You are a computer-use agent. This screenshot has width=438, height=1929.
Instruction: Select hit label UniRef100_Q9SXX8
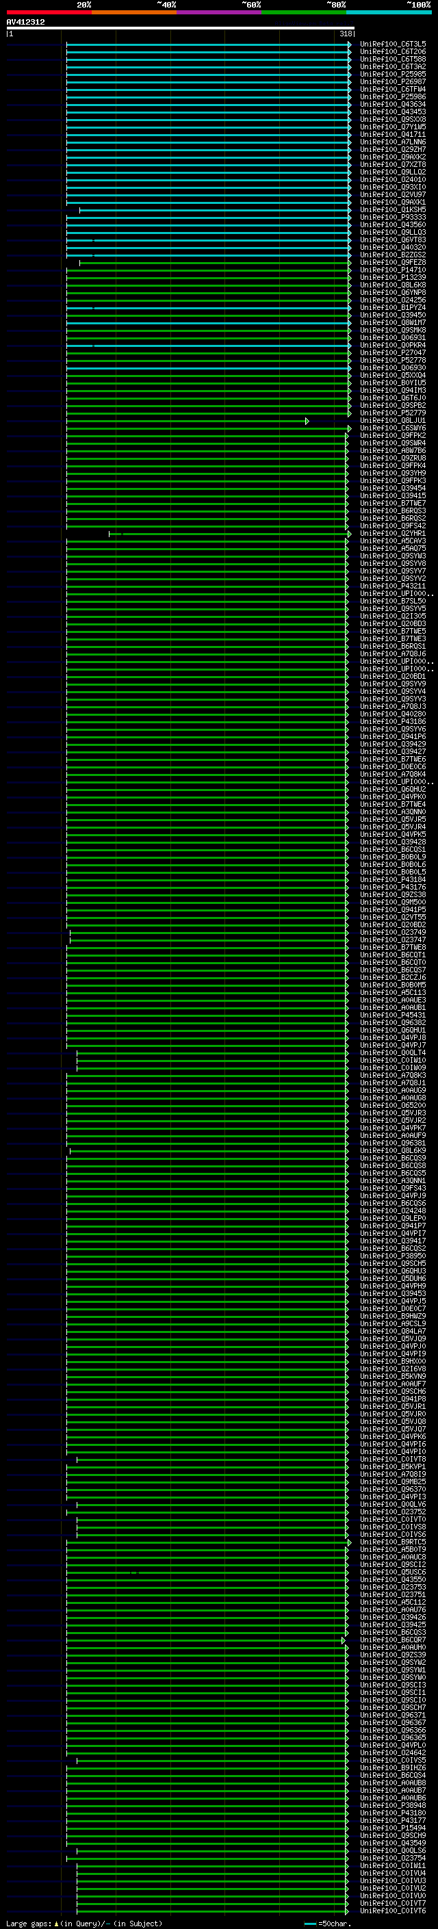(x=392, y=119)
